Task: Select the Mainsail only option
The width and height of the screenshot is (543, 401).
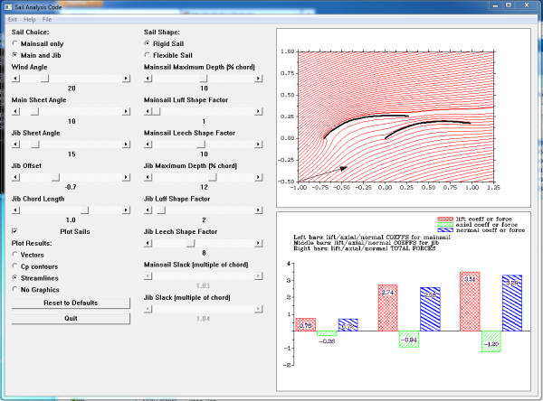Action: click(15, 43)
